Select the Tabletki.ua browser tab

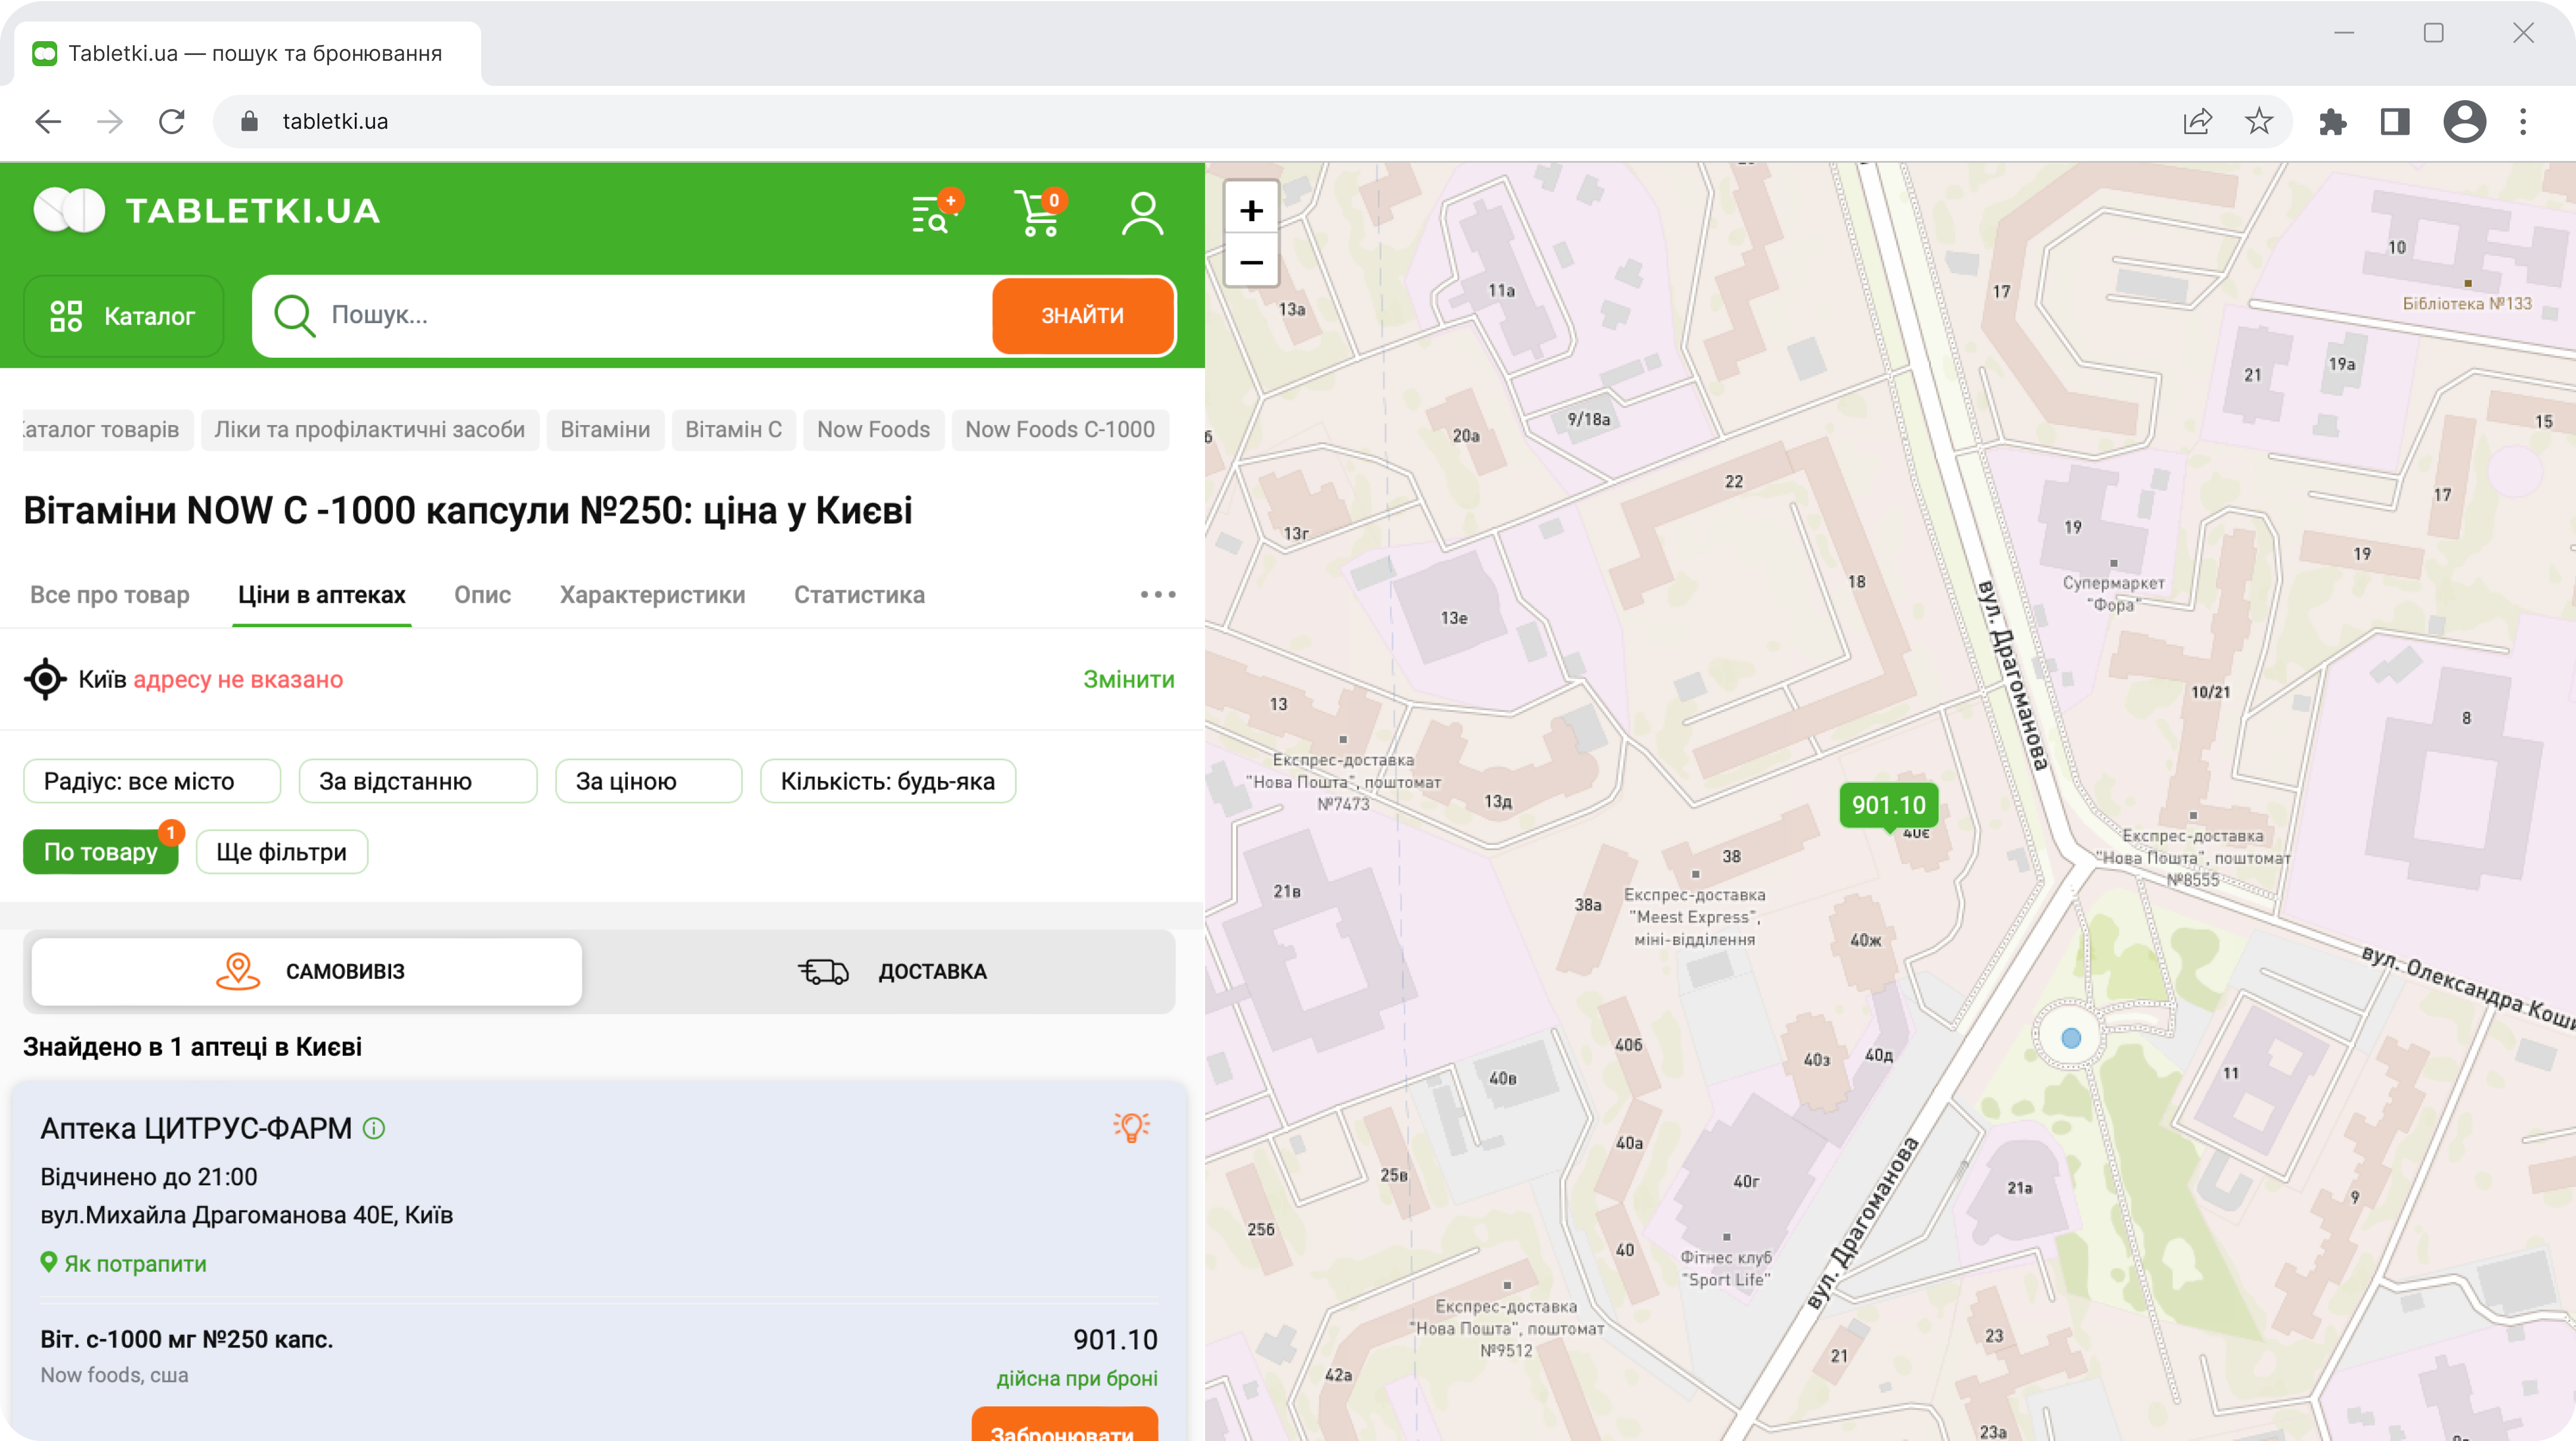pos(248,53)
